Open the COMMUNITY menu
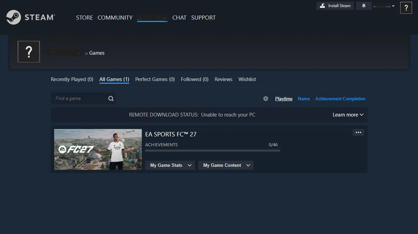Screen dimensions: 418x234 (115, 18)
